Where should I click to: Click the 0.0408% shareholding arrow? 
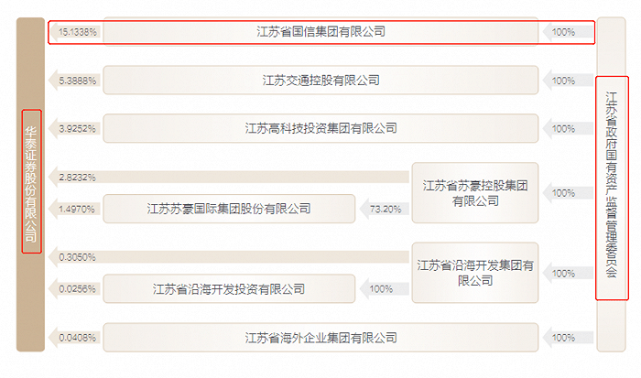point(75,338)
